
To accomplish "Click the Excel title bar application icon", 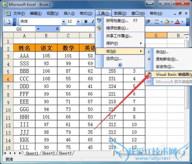I will pos(5,5).
